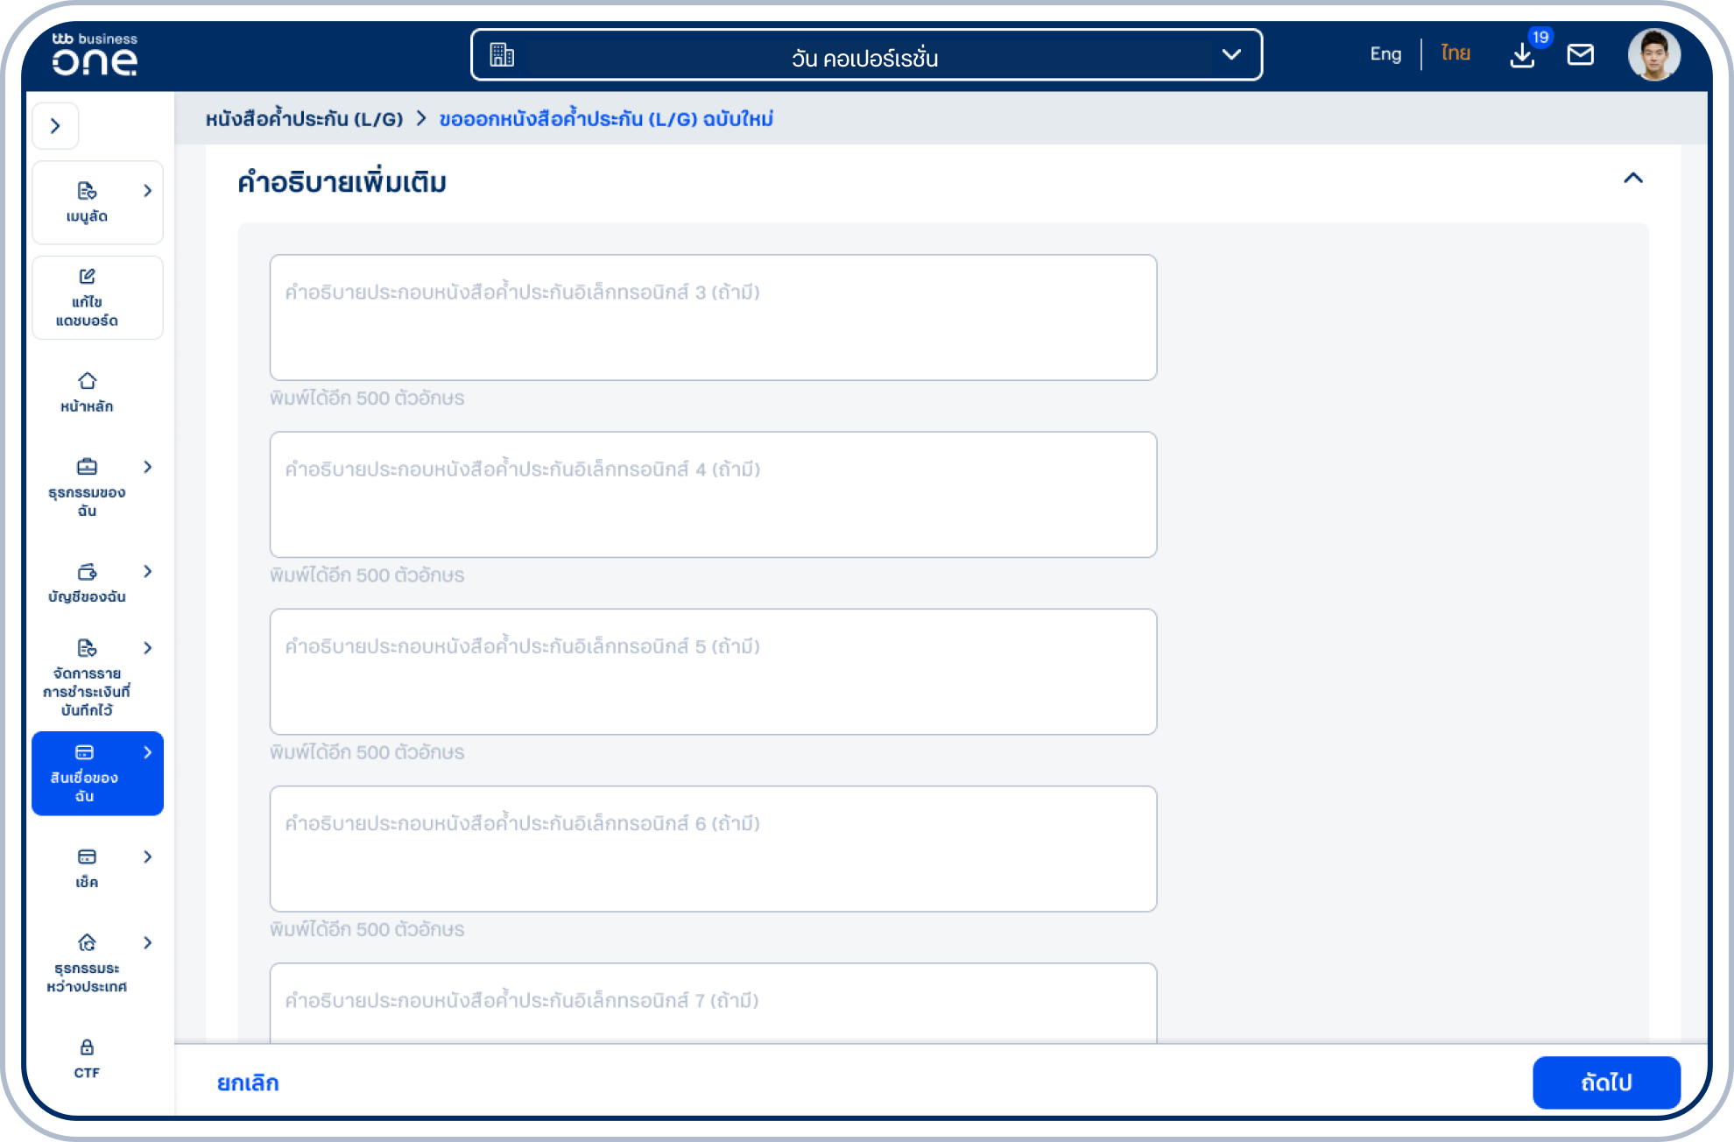Collapse the คำอธิบายเพิ่มเติม section
The image size is (1734, 1142).
tap(1632, 179)
